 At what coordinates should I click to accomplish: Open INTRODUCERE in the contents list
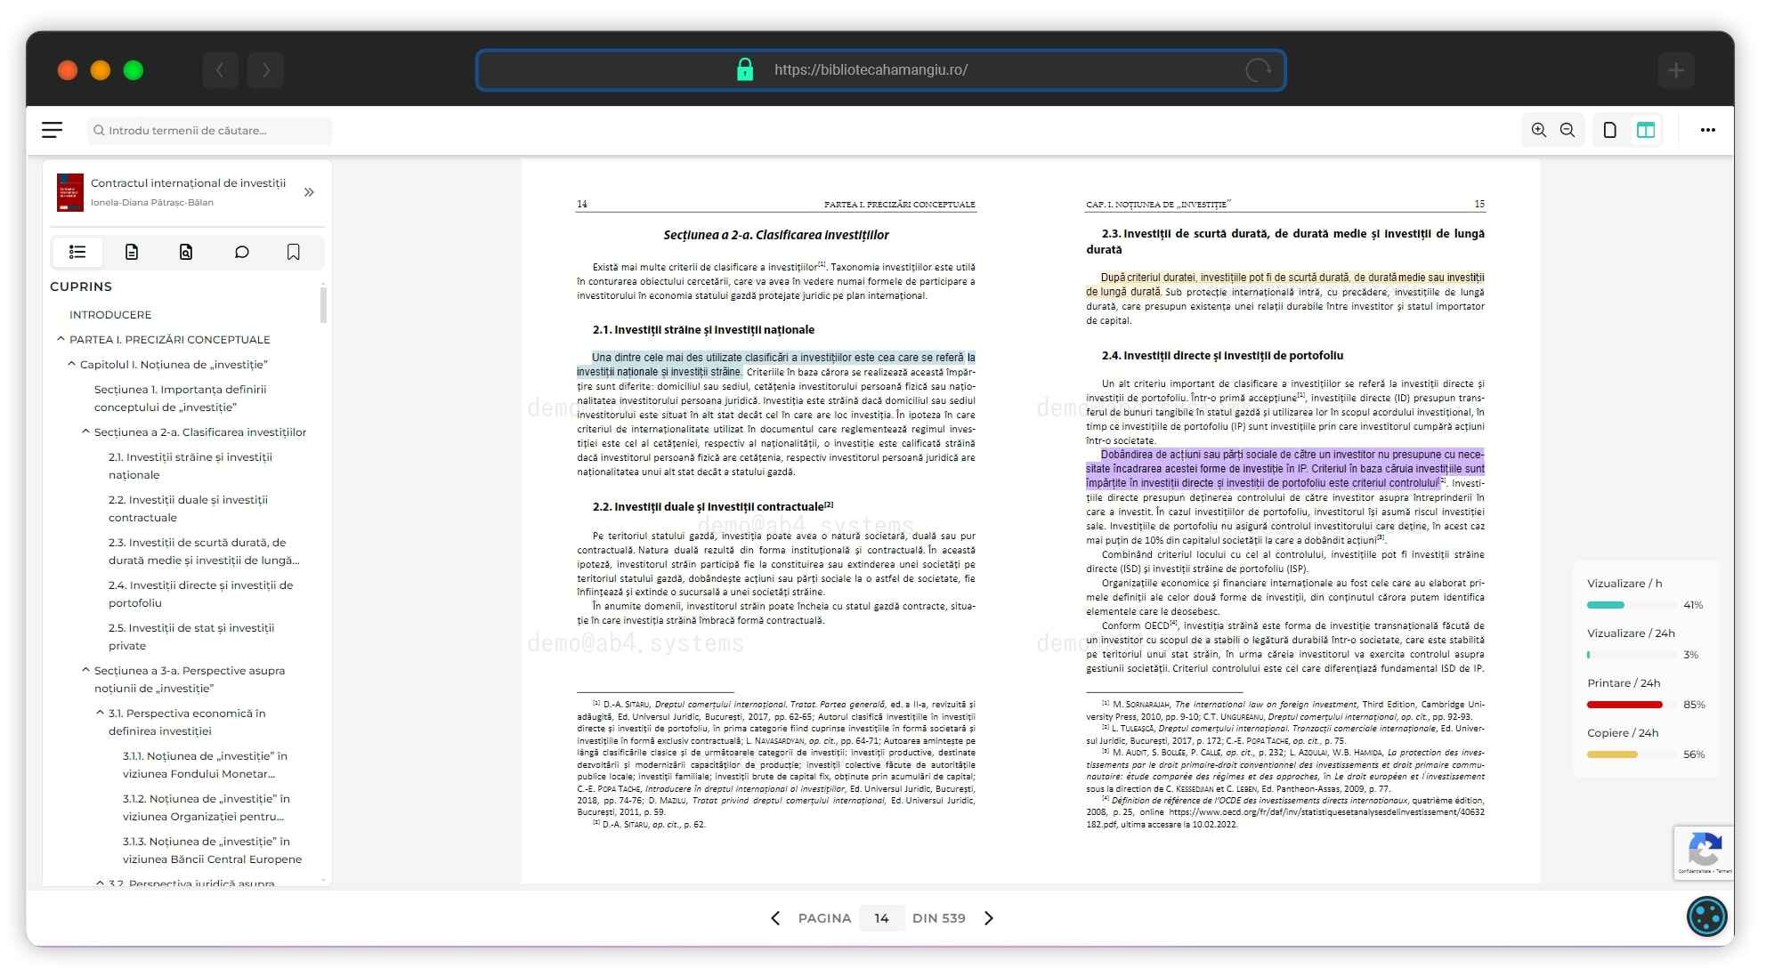pyautogui.click(x=110, y=315)
